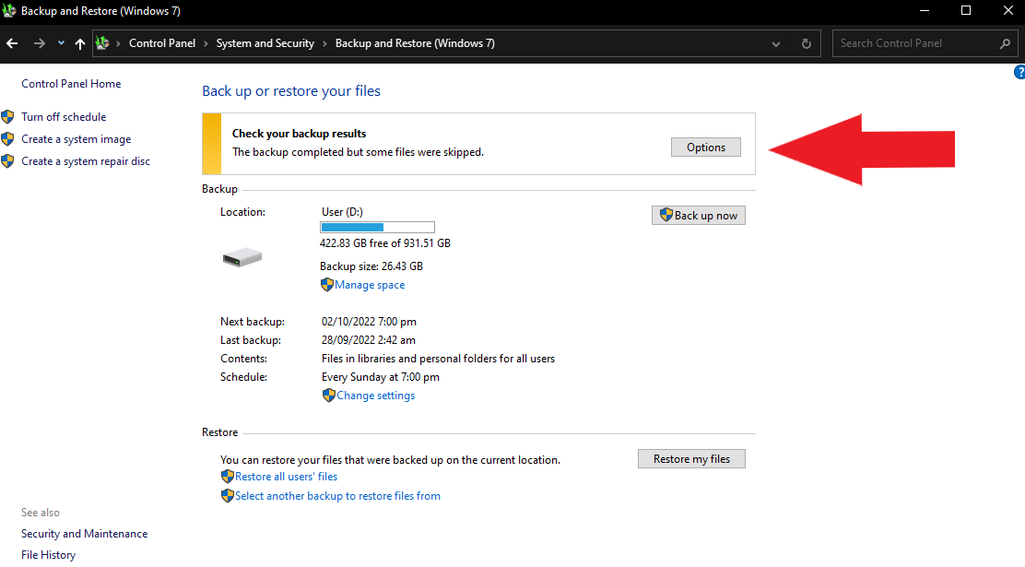The width and height of the screenshot is (1025, 567).
Task: Open Control Panel breadcrumb
Action: [162, 43]
